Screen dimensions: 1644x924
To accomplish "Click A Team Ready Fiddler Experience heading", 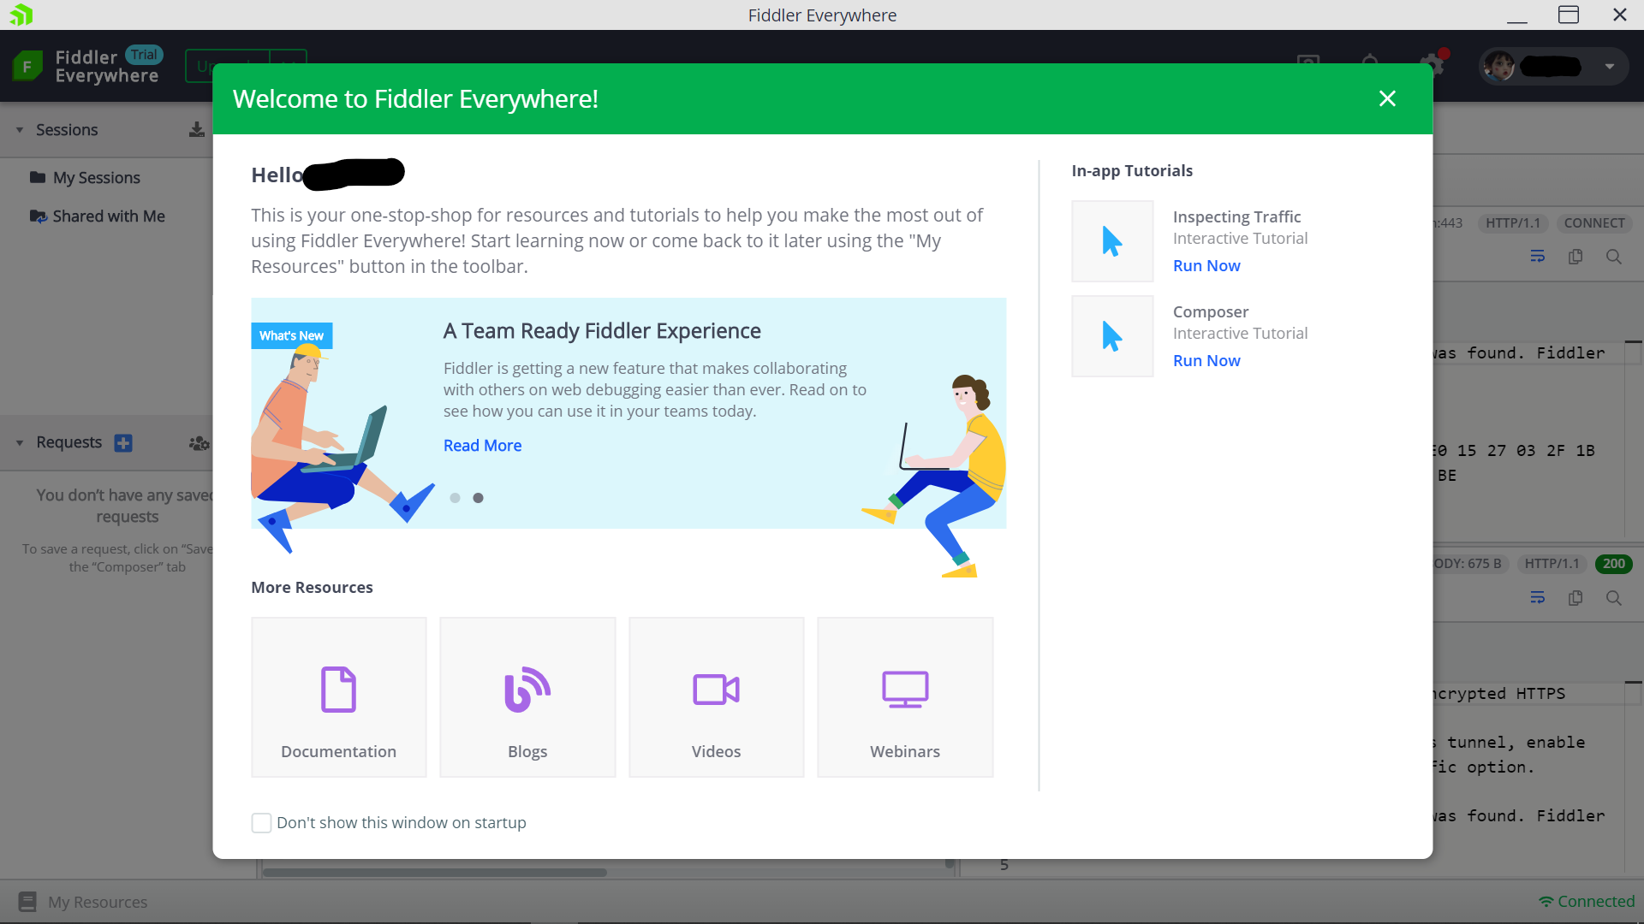I will click(602, 330).
